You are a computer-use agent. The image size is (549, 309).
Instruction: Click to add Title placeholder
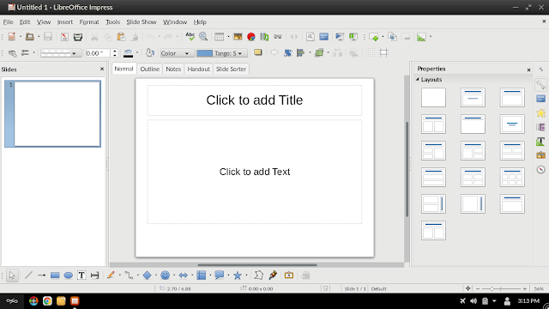click(x=255, y=100)
